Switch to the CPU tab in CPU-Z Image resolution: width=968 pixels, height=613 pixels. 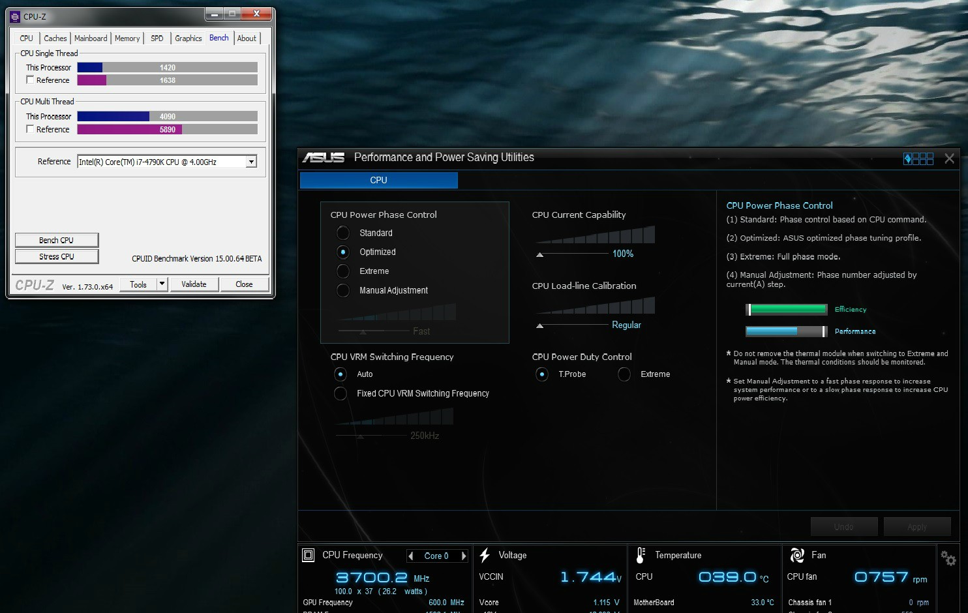pyautogui.click(x=26, y=38)
